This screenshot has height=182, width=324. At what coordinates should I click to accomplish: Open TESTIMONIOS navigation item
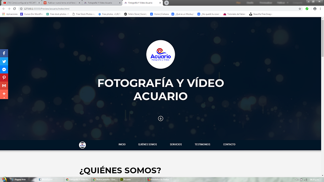coord(202,144)
